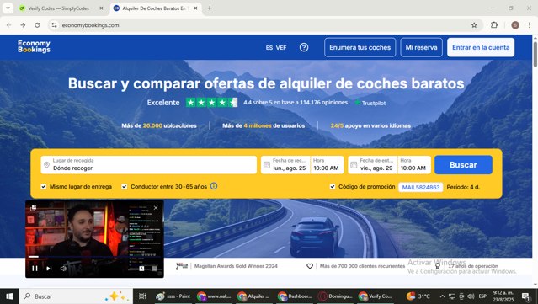Toggle the Conductor entre 30-65 años checkbox

click(x=125, y=187)
